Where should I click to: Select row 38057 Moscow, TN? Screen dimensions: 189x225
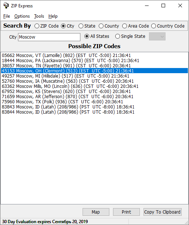(x=94, y=66)
